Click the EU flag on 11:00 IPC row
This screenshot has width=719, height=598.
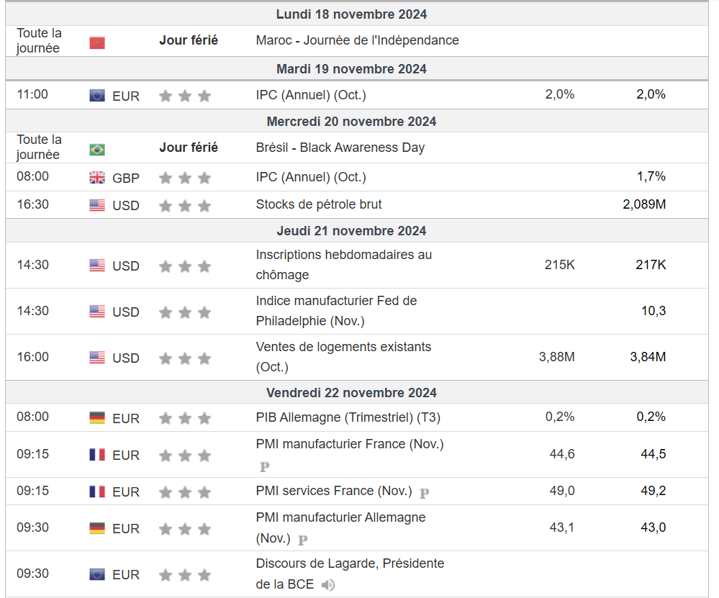97,96
